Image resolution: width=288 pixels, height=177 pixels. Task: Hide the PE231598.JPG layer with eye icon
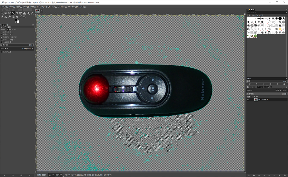point(248,99)
